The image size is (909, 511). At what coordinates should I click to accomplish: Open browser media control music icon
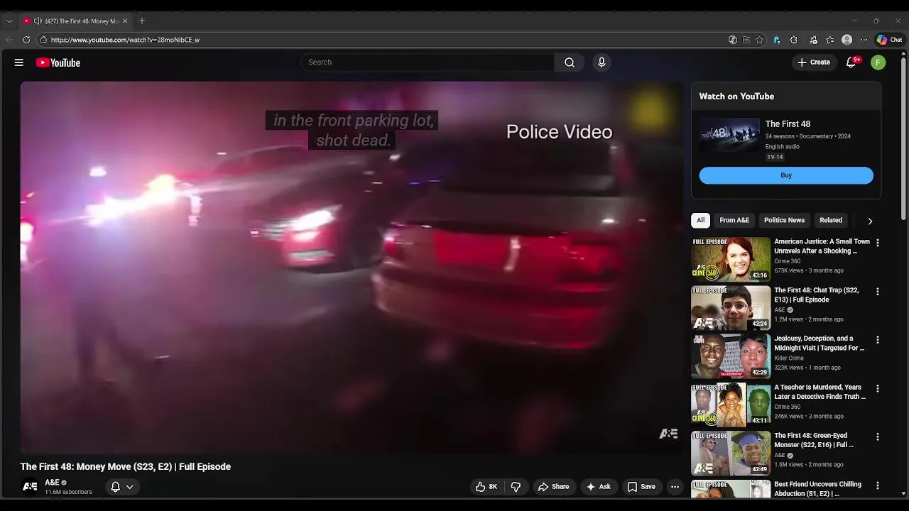(x=813, y=40)
